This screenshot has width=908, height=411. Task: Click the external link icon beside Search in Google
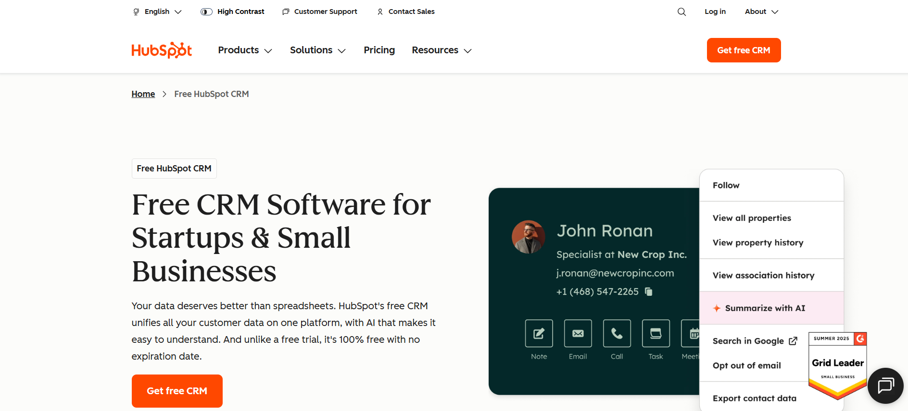click(793, 341)
